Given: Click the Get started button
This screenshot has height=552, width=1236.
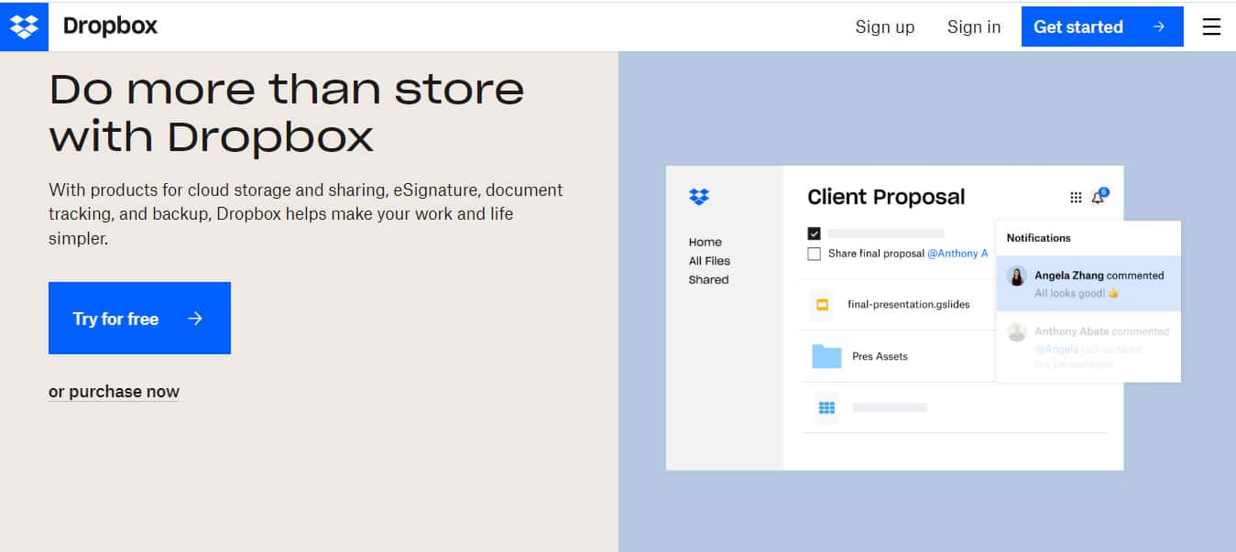Looking at the screenshot, I should (1102, 27).
